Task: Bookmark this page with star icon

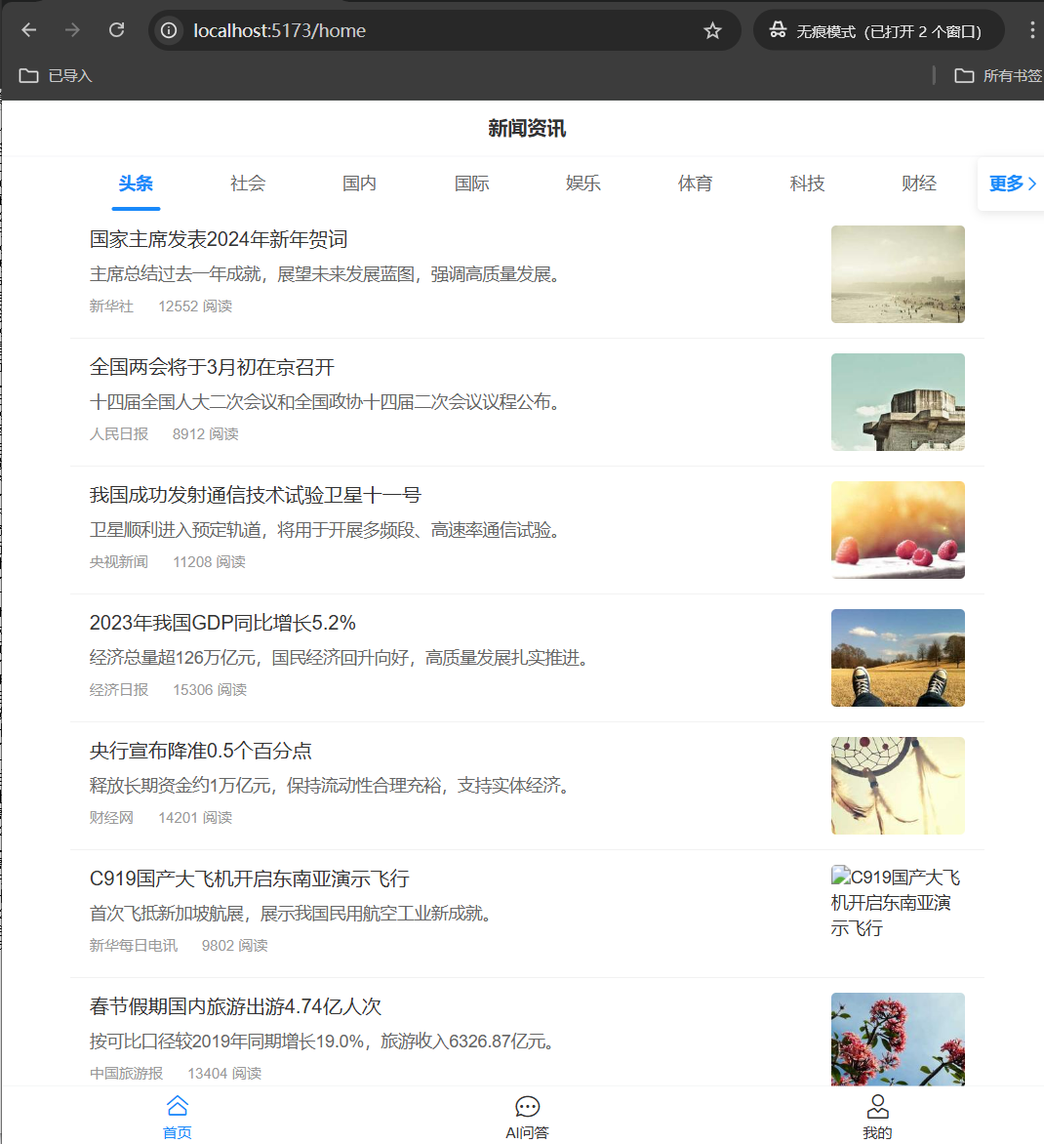Action: point(712,30)
